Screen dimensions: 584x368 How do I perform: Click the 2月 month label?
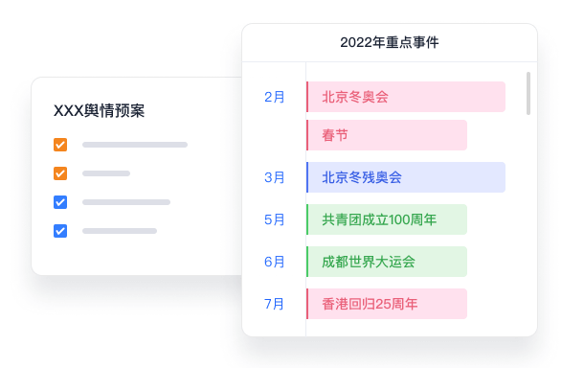[275, 97]
